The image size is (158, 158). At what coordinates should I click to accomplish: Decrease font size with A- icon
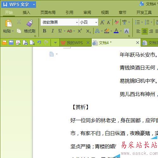point(109,22)
